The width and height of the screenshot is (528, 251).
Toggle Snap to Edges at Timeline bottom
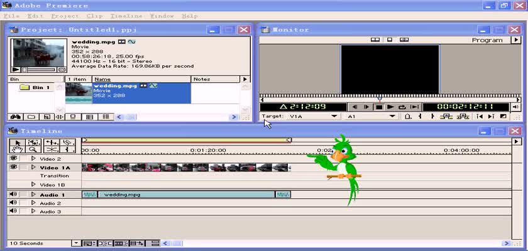coord(105,243)
